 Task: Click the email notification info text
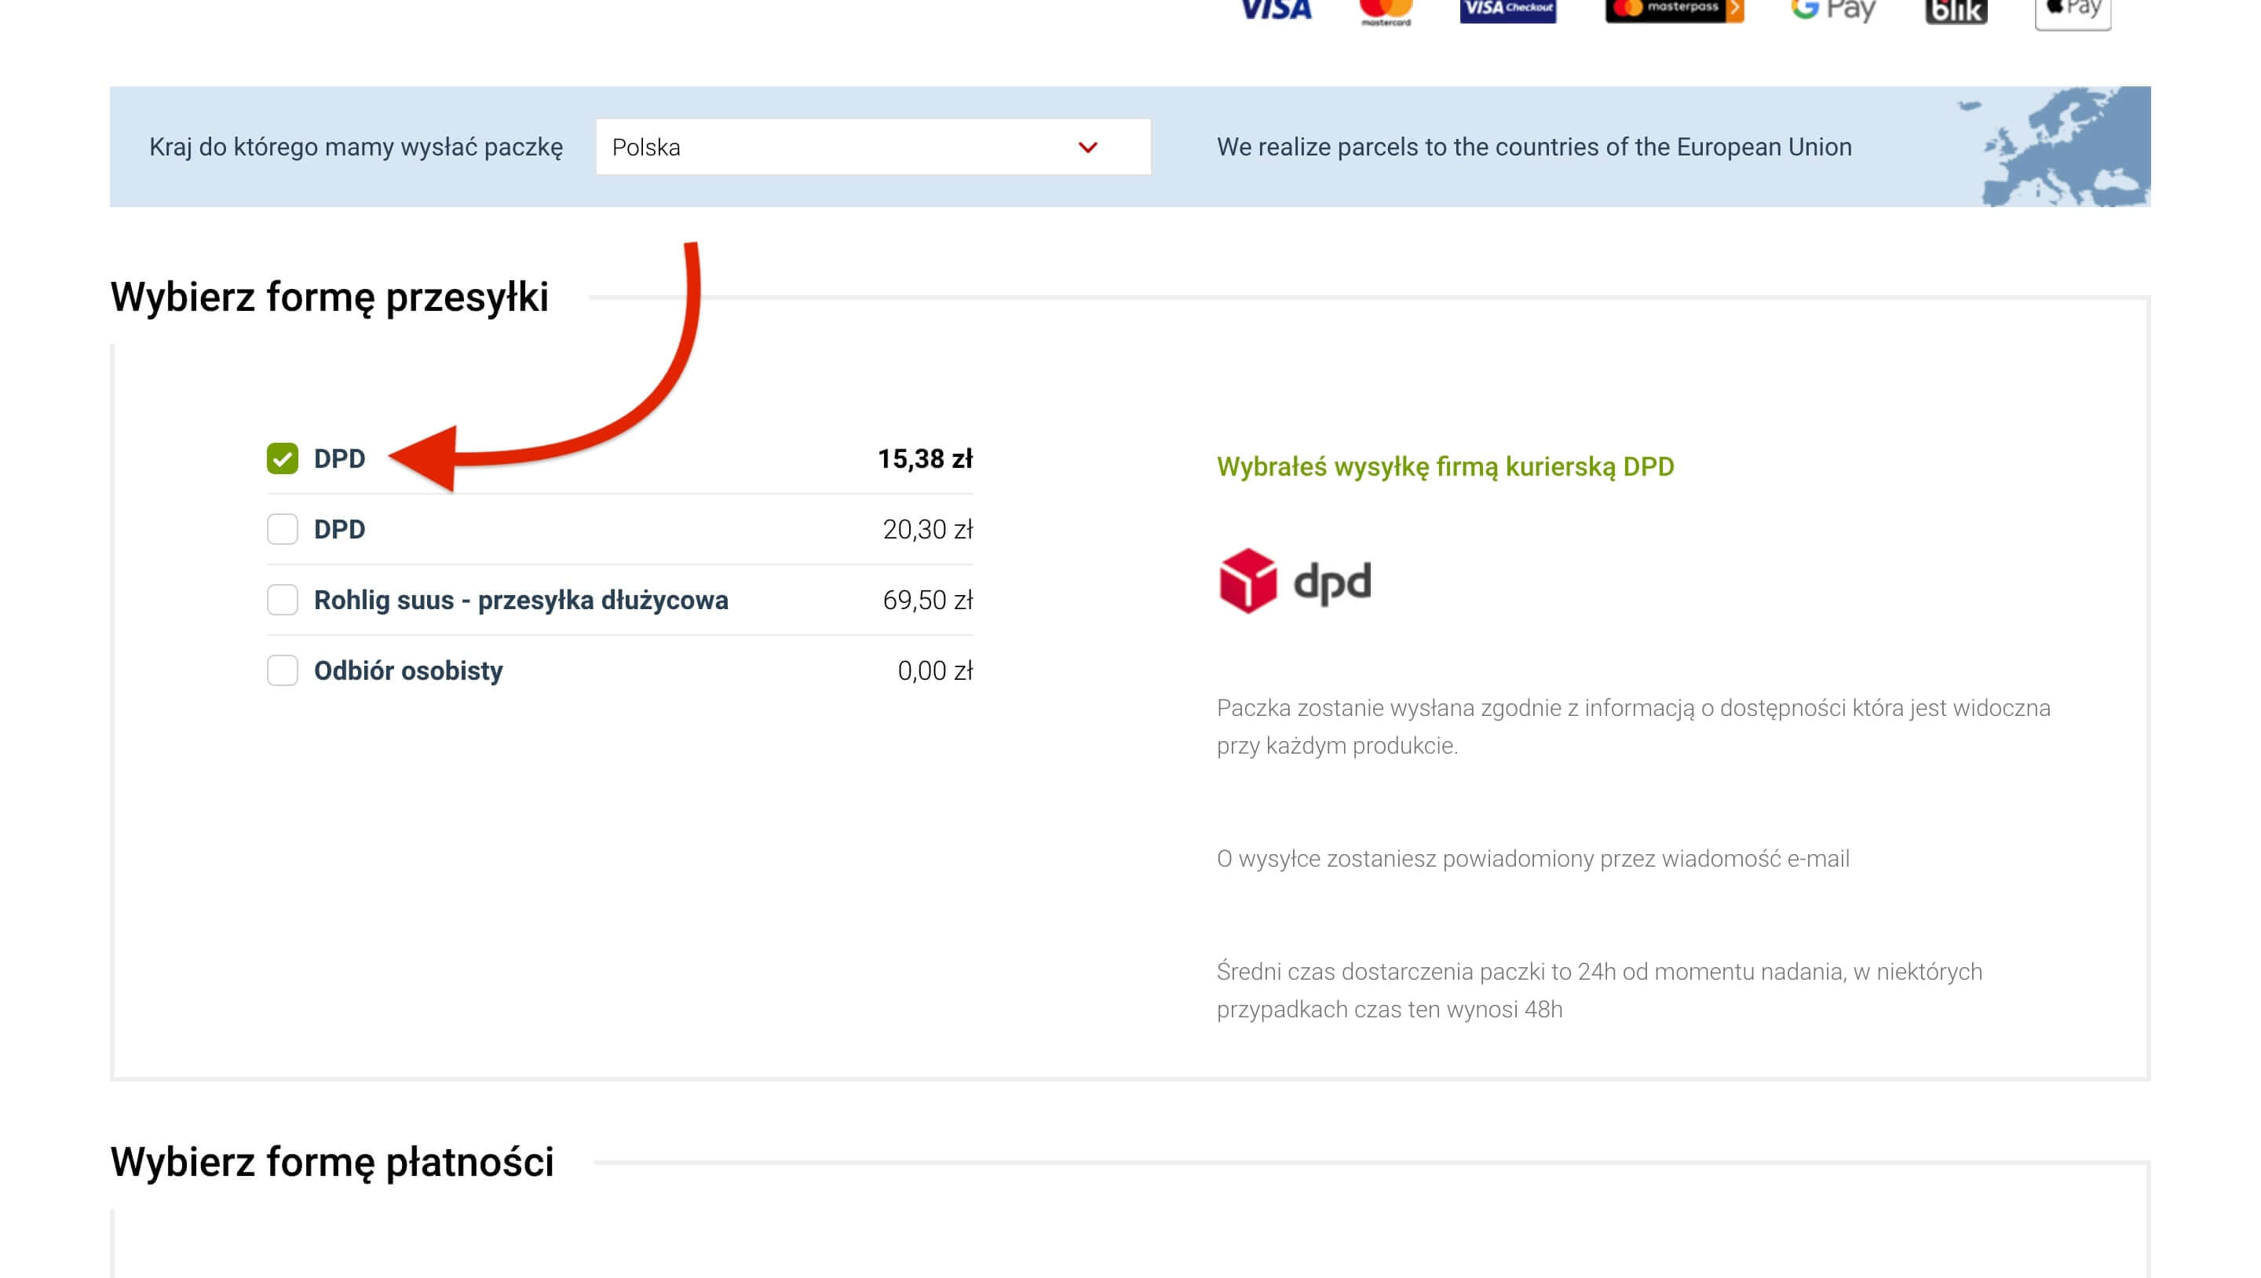(x=1532, y=859)
